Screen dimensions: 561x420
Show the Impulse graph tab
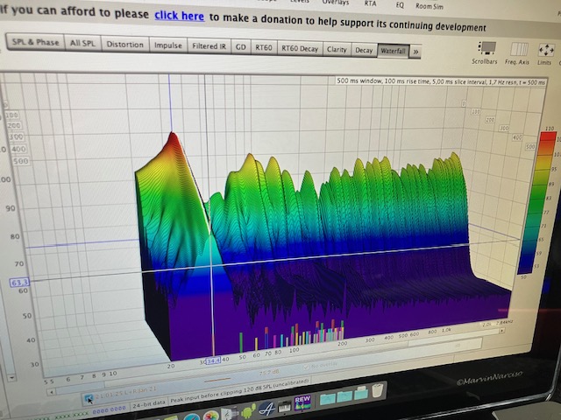pyautogui.click(x=168, y=45)
